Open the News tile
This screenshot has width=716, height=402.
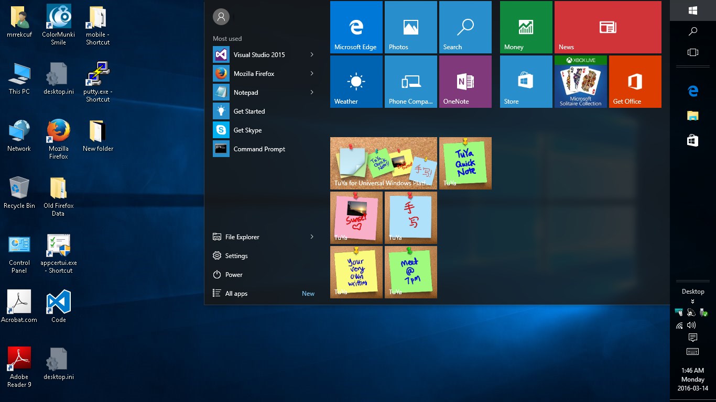[x=608, y=27]
